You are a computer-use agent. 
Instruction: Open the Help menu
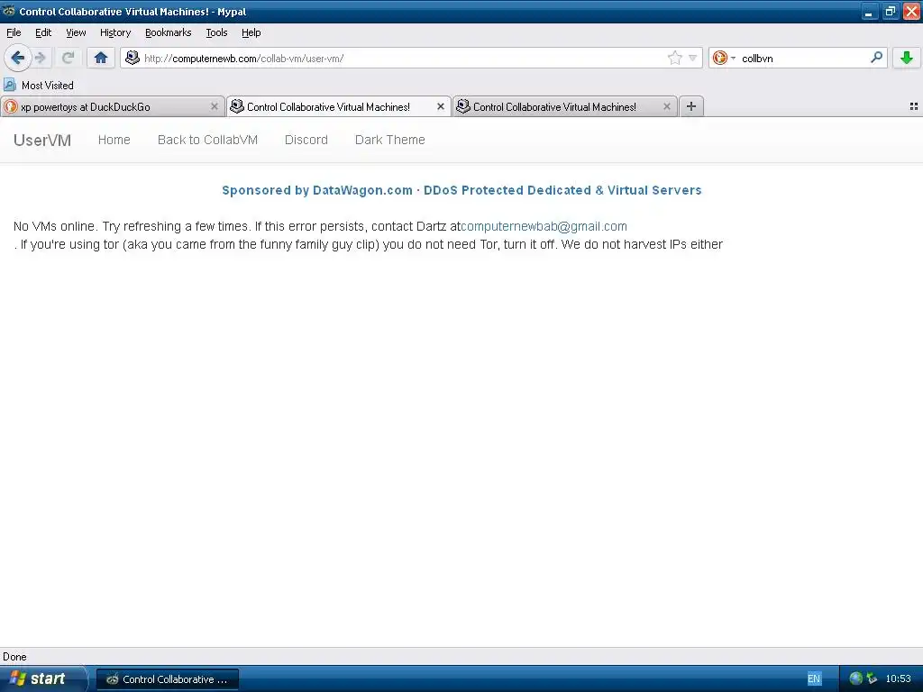(251, 32)
